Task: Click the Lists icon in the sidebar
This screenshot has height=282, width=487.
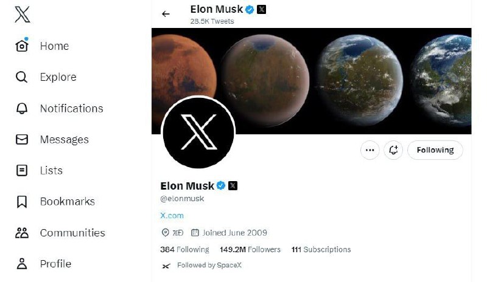Action: pyautogui.click(x=22, y=171)
